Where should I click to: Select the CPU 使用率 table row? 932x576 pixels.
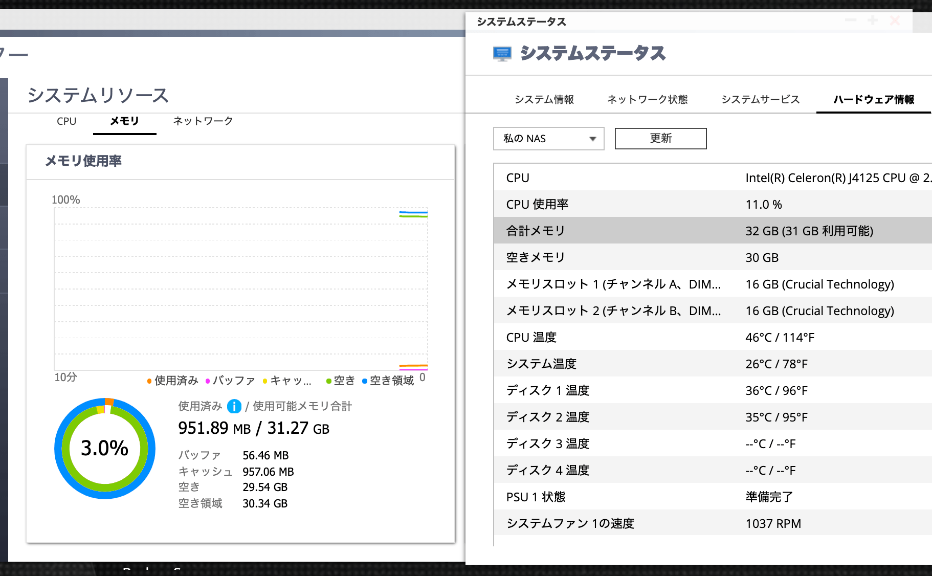[665, 204]
